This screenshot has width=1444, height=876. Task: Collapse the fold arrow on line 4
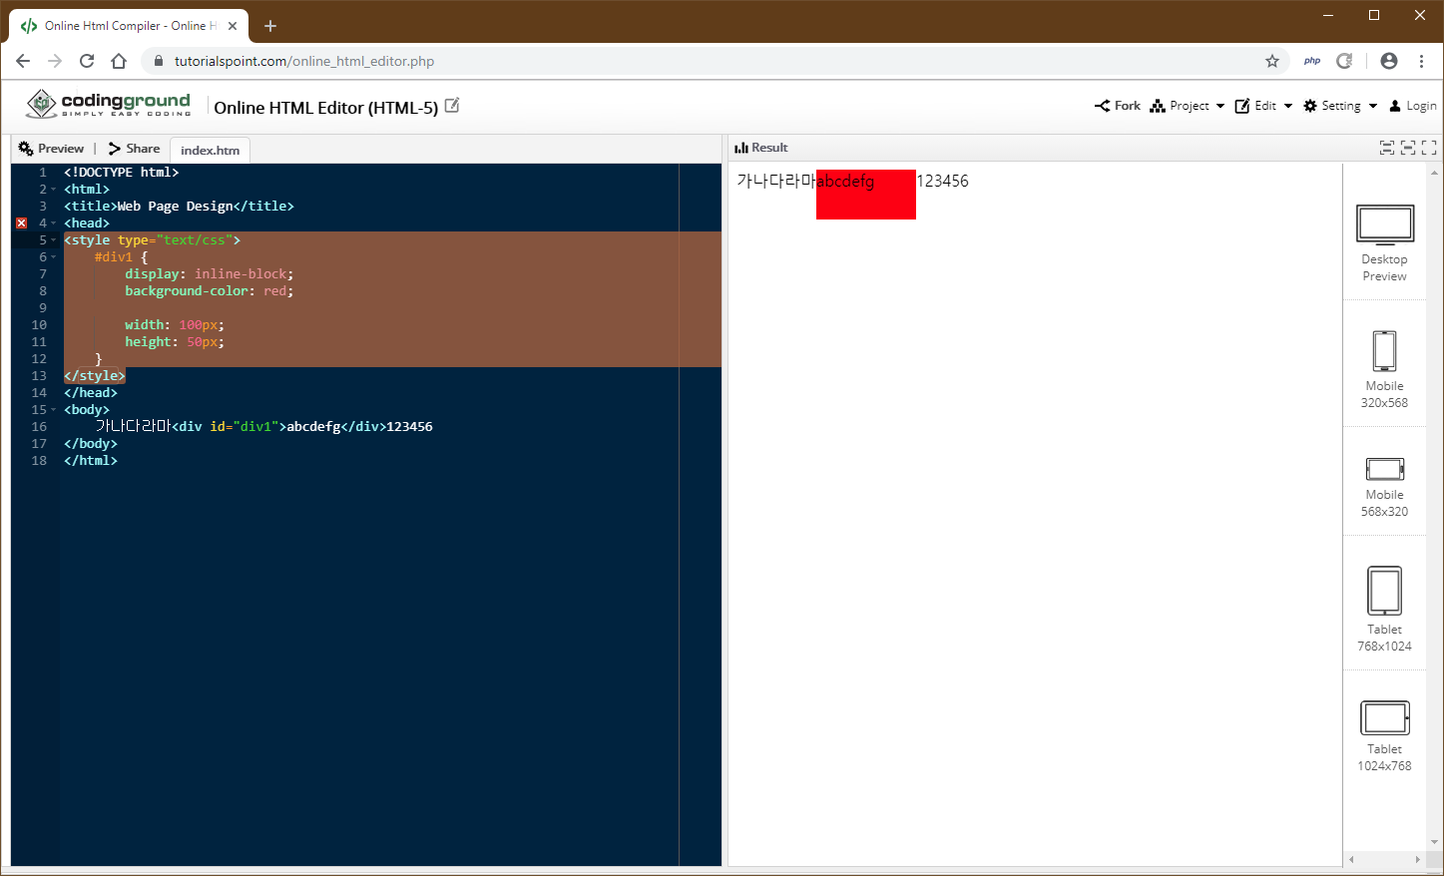coord(54,223)
